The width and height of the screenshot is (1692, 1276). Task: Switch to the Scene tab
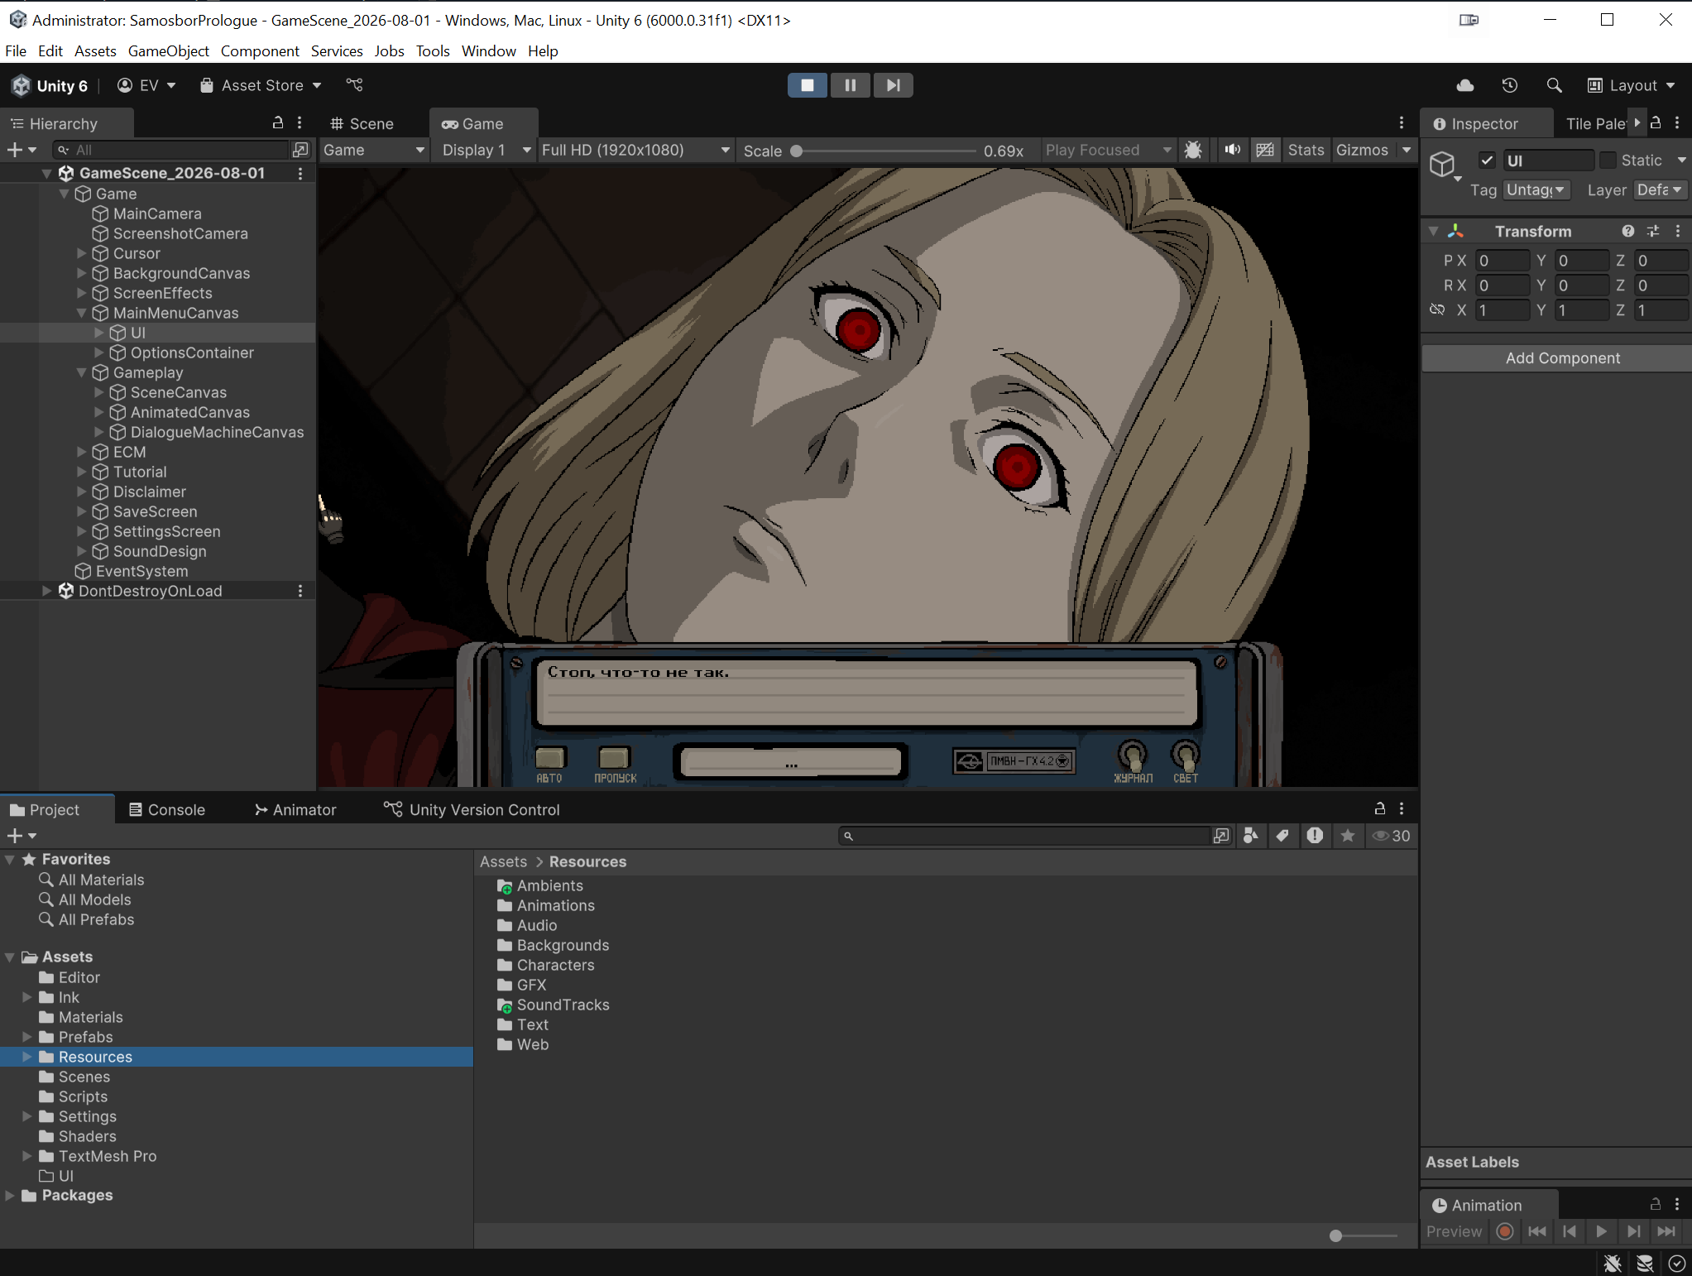tap(362, 123)
